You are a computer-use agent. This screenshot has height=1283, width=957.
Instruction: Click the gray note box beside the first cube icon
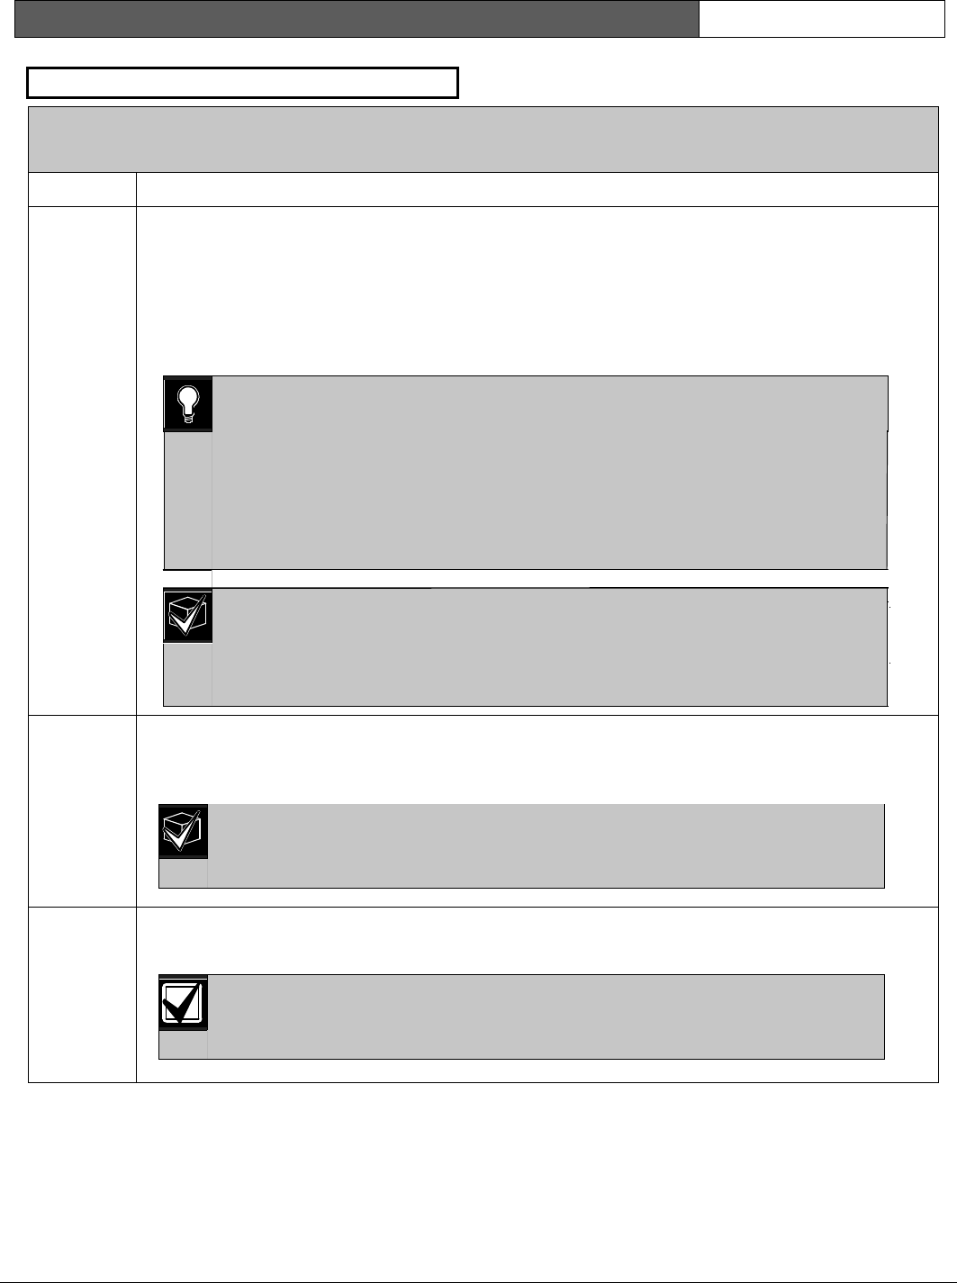pos(550,647)
